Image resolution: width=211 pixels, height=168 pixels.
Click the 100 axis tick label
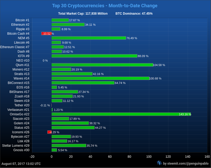[x=149, y=157]
